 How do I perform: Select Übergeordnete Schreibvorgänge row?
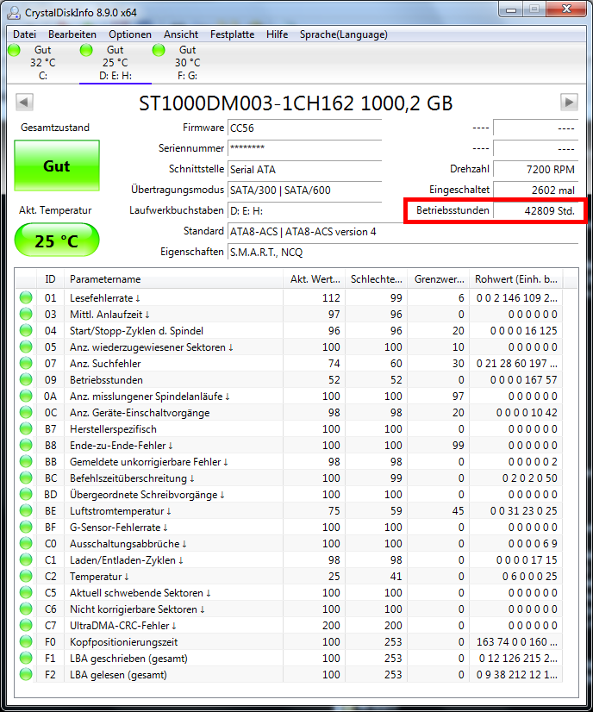coord(289,495)
